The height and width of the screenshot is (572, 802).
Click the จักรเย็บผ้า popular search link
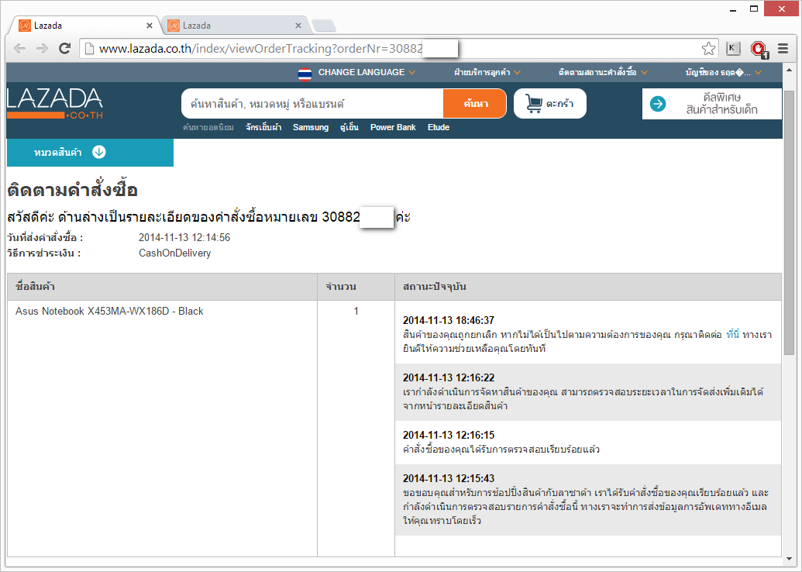pyautogui.click(x=263, y=127)
